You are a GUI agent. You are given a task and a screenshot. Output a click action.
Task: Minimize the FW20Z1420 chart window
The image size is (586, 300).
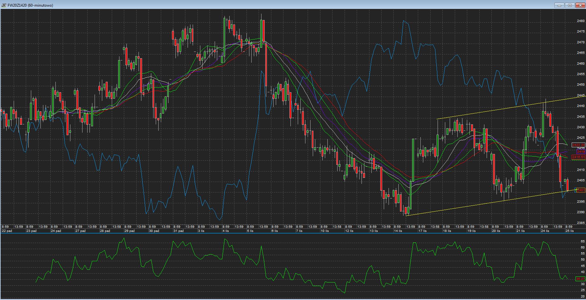tap(559, 5)
